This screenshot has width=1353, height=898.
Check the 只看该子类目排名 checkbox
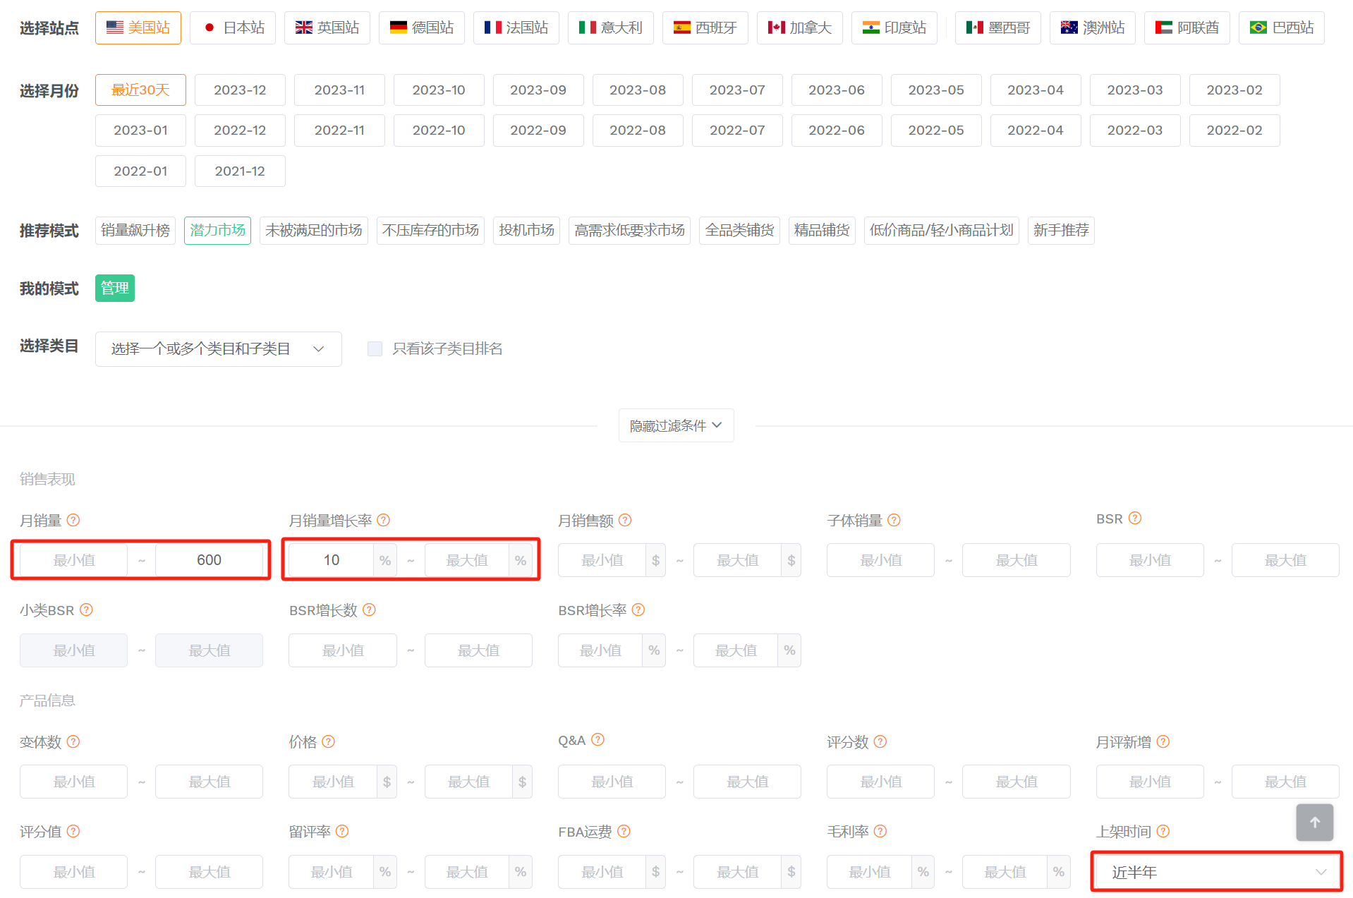(375, 348)
